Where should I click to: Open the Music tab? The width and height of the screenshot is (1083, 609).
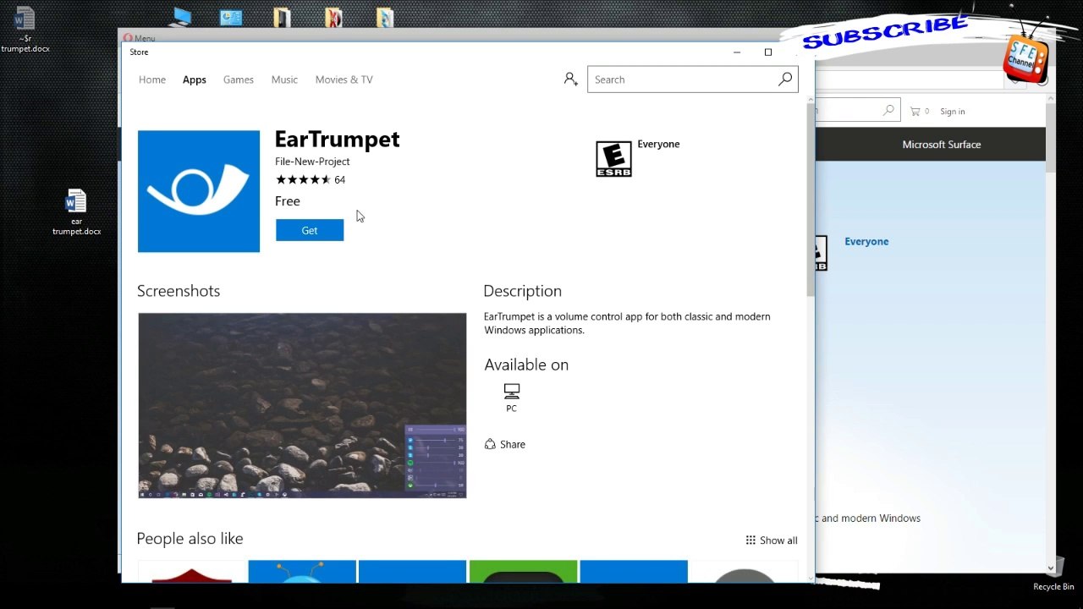point(284,80)
